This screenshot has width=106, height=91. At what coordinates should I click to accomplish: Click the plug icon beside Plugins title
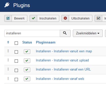[7, 5]
